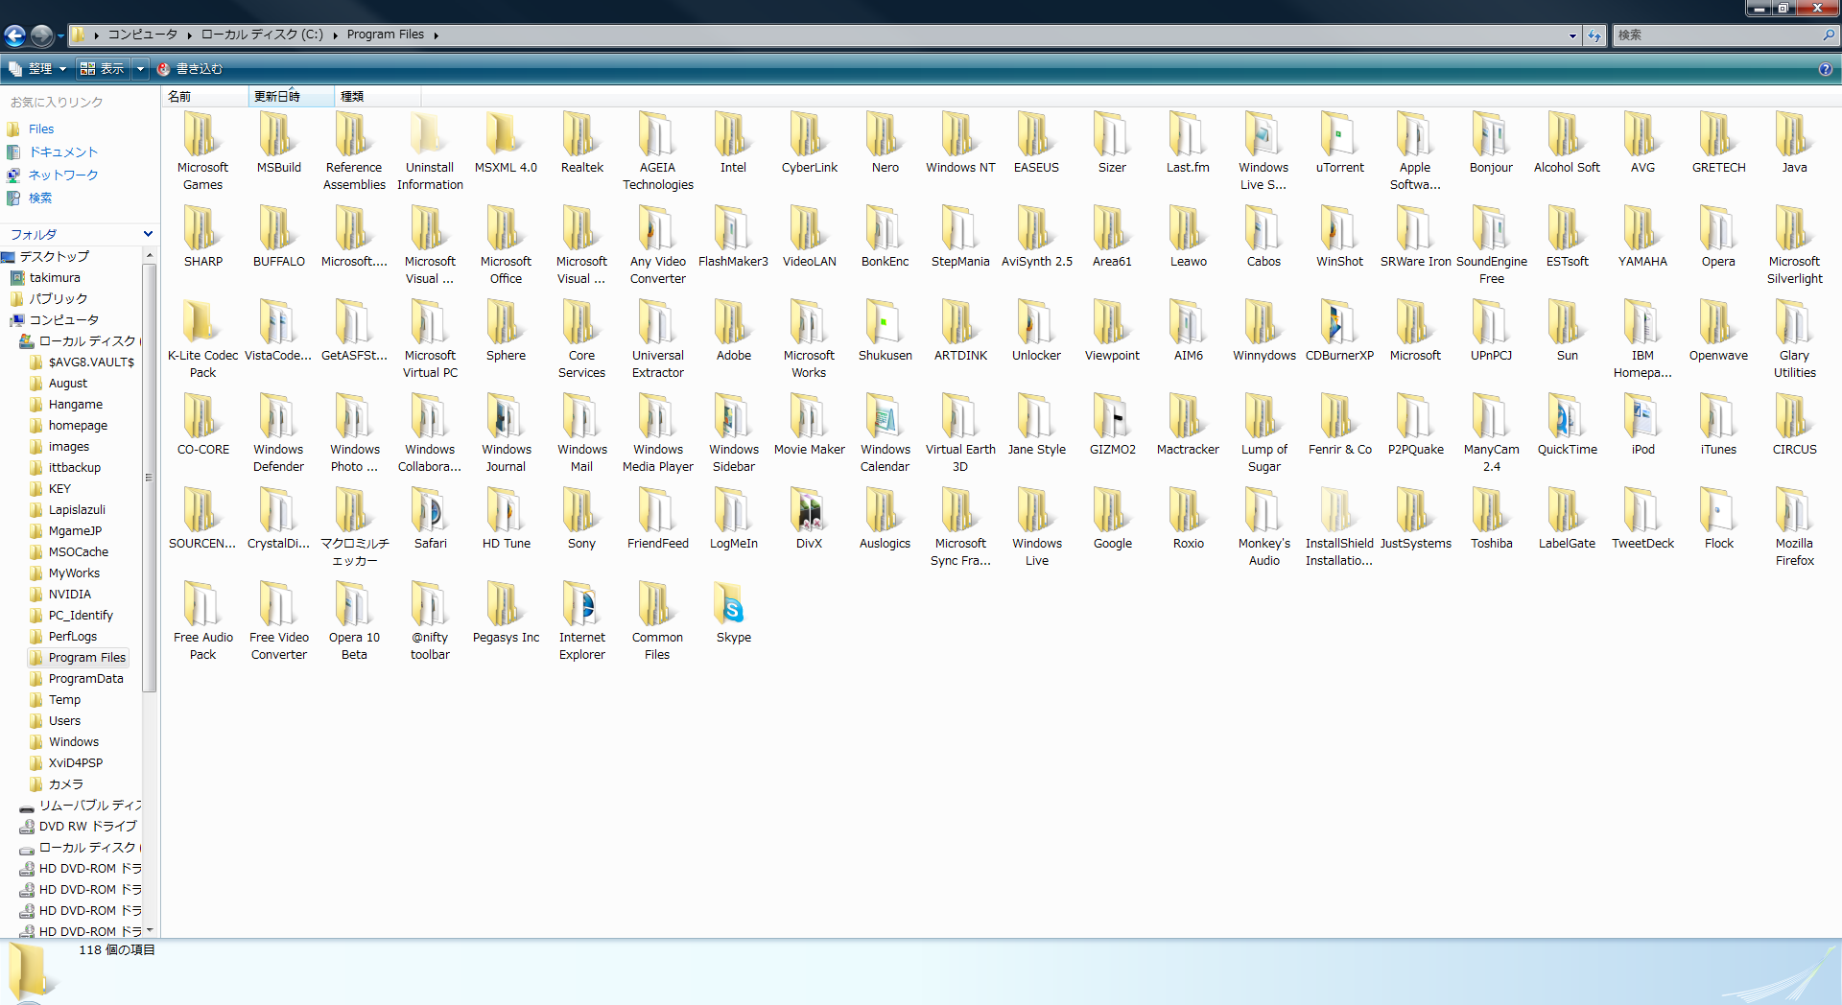The width and height of the screenshot is (1842, 1005).
Task: Click the Back navigation button
Action: (x=14, y=35)
